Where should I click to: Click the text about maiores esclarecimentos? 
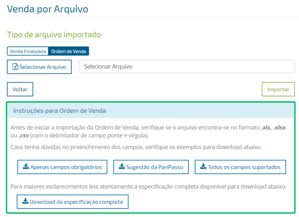[x=149, y=186]
